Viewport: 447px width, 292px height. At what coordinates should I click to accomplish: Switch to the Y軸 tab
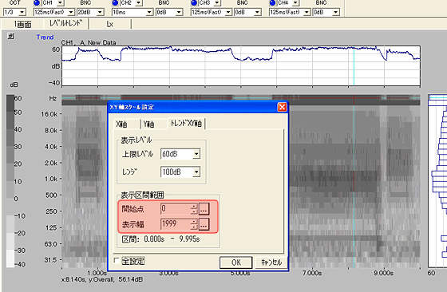pos(153,124)
